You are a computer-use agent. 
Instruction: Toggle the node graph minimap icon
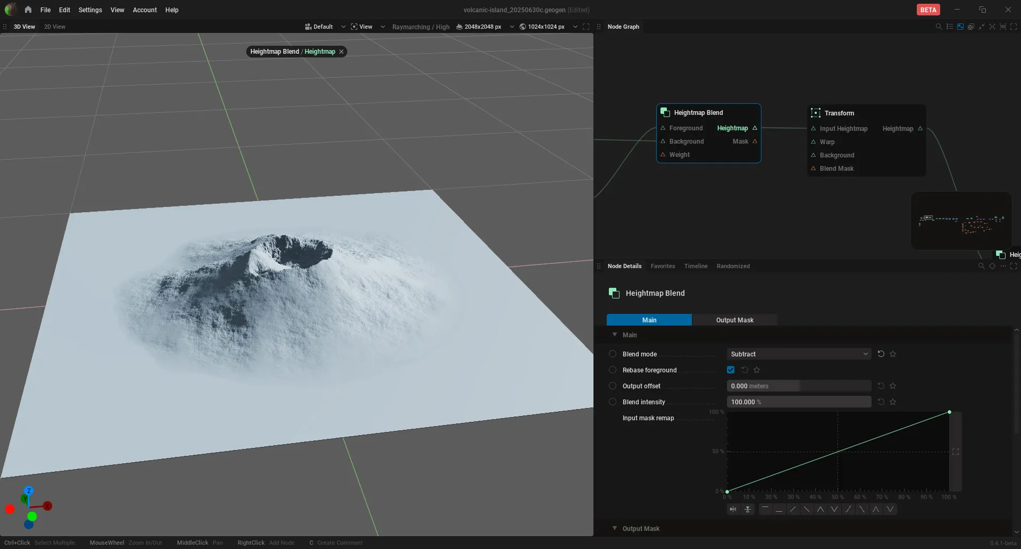tap(960, 27)
